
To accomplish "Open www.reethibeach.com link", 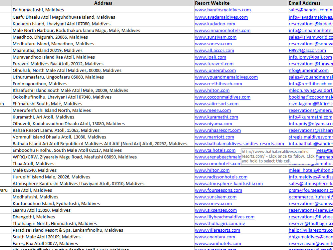I will (218, 84).
